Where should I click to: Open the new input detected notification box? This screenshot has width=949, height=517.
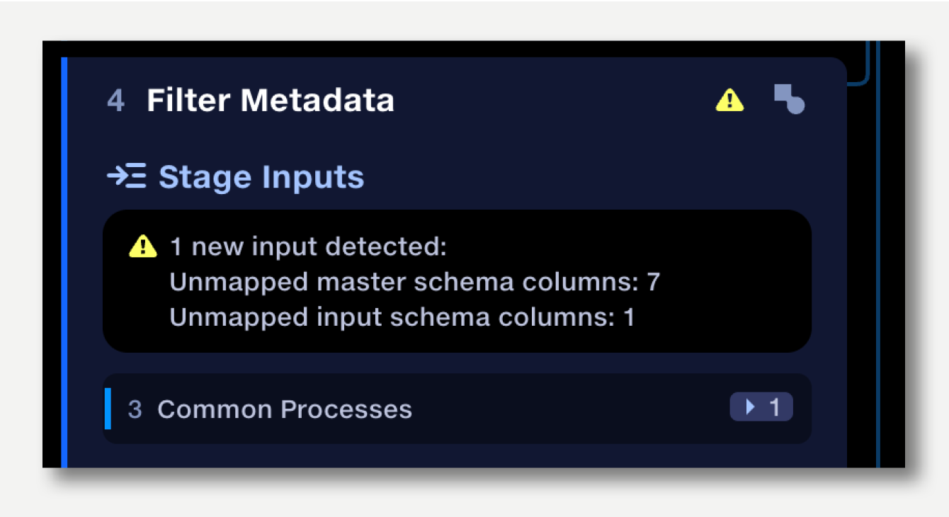pos(457,281)
